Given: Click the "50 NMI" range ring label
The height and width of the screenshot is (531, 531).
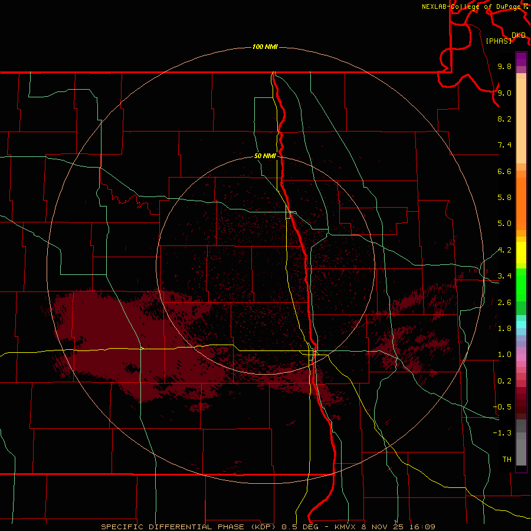Looking at the screenshot, I should [265, 156].
